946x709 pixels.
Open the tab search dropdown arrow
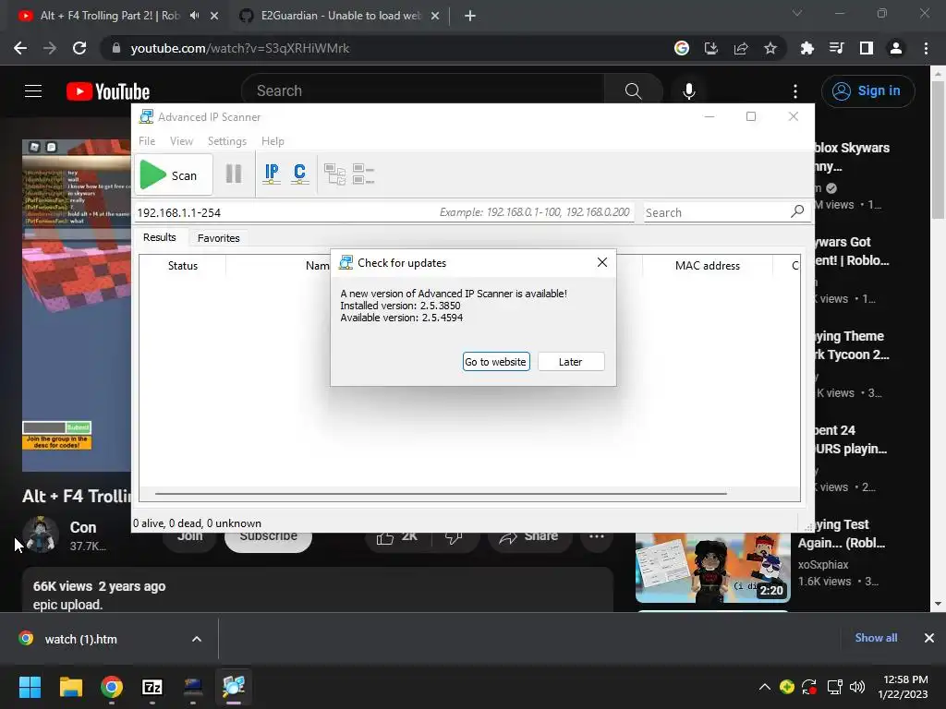click(797, 13)
